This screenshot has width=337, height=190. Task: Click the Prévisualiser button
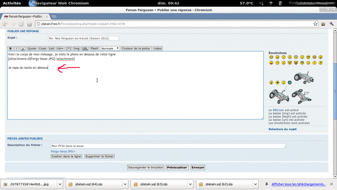[177, 167]
